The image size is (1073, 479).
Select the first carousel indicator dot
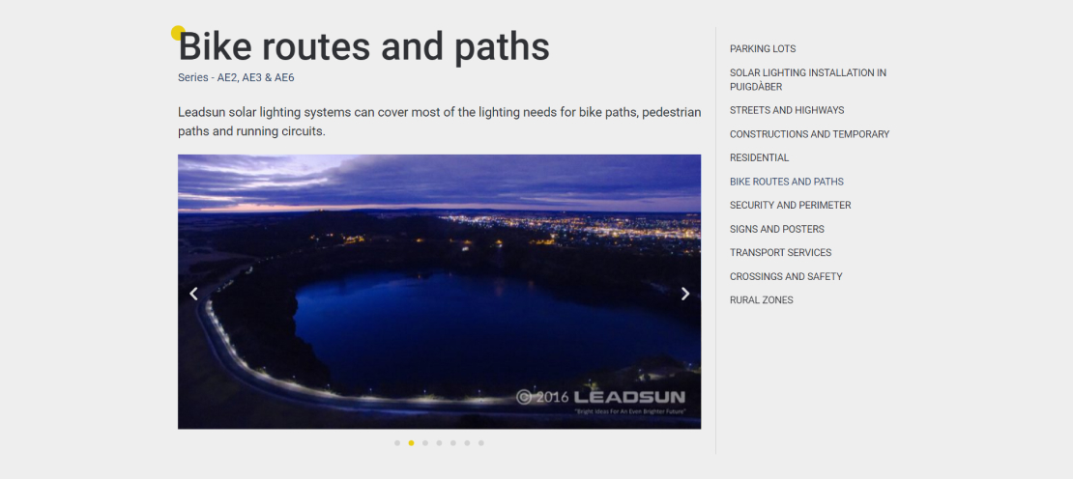pyautogui.click(x=397, y=443)
